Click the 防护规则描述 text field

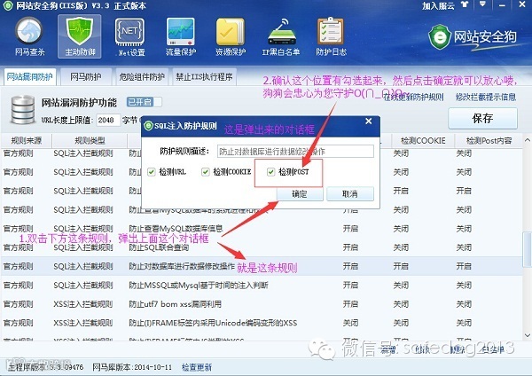tap(295, 152)
